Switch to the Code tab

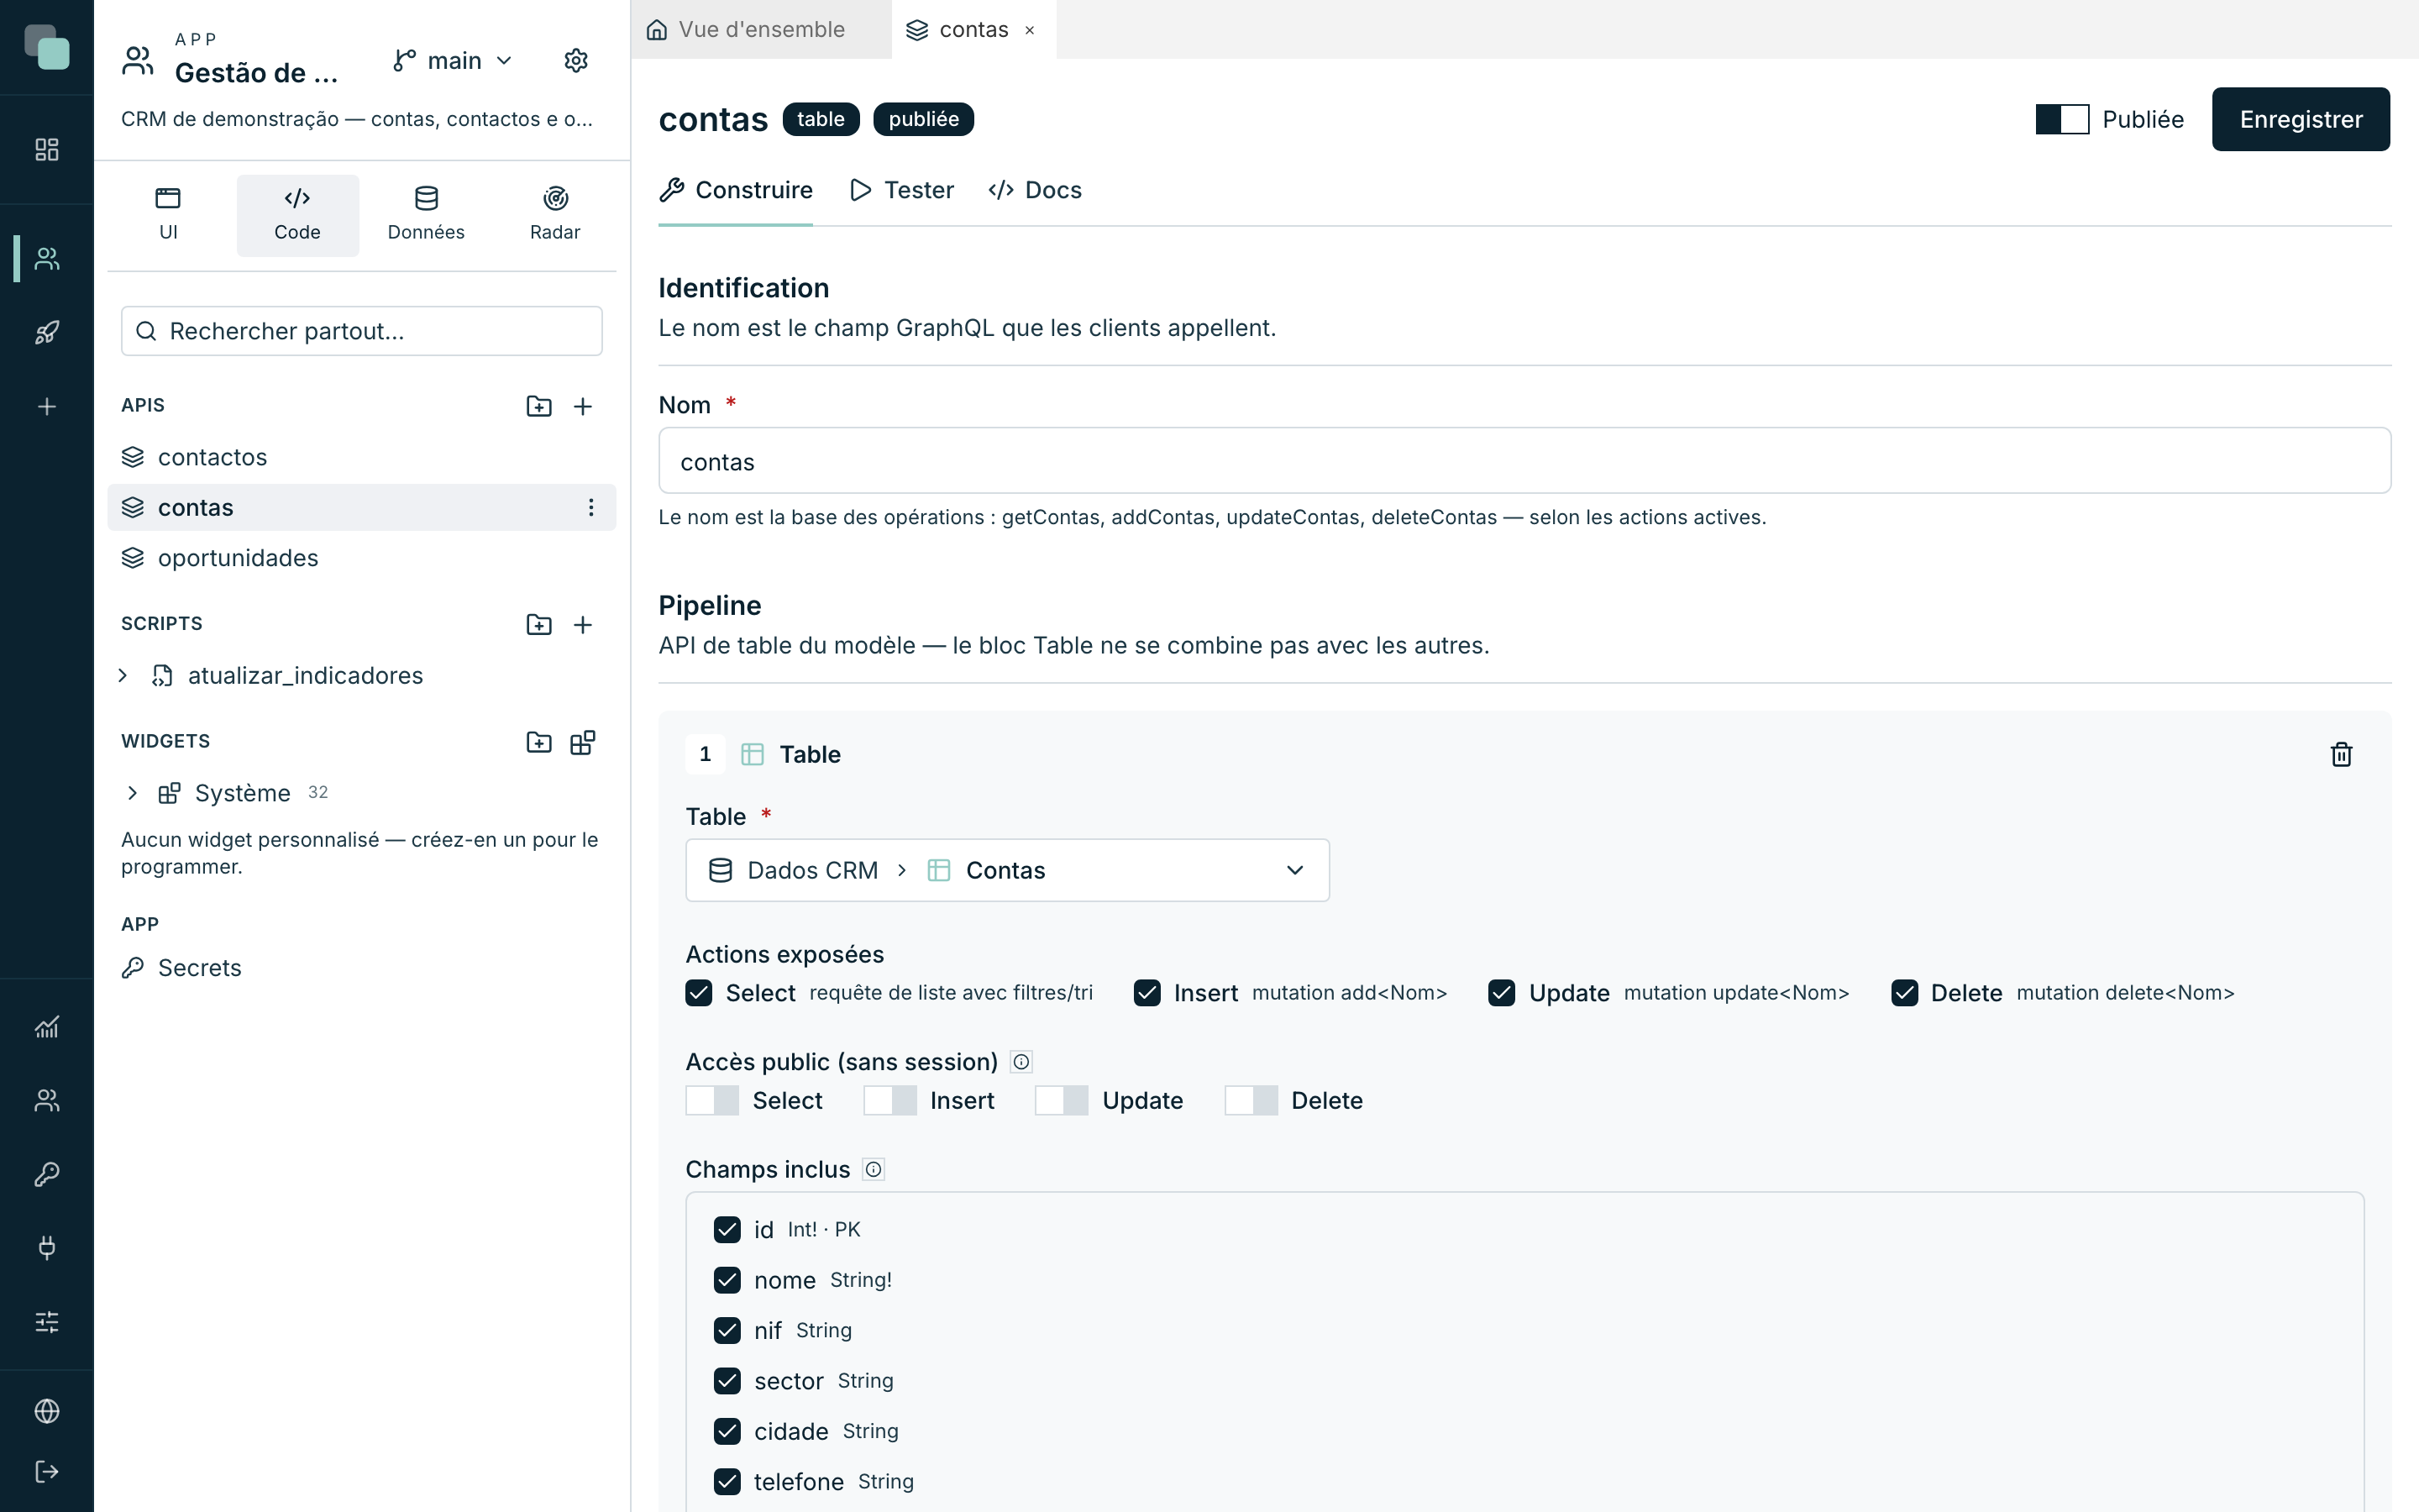click(296, 215)
